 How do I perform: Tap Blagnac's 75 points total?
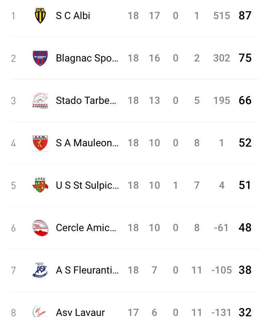(245, 58)
